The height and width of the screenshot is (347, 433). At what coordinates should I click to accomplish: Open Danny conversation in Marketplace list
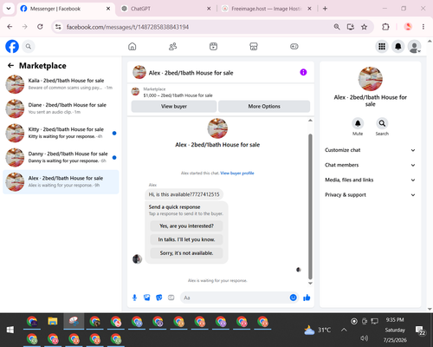61,157
